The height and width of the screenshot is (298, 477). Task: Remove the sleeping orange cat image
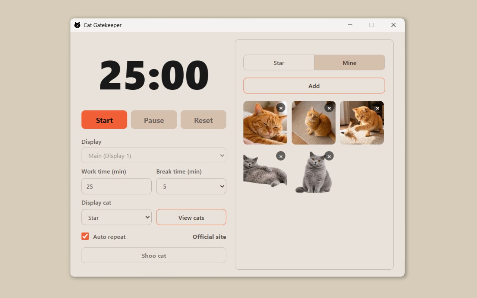tap(281, 108)
